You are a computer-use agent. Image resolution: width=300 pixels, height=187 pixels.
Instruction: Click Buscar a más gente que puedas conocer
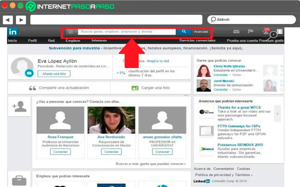tap(150, 164)
